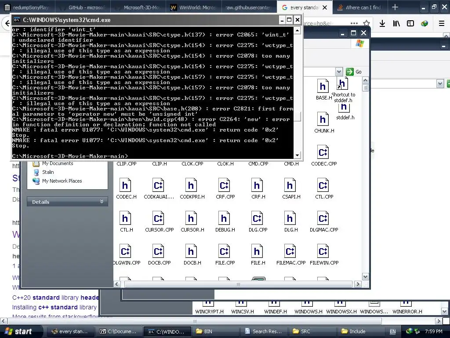Open Firefox downloads panel
The height and width of the screenshot is (338, 450).
click(382, 23)
